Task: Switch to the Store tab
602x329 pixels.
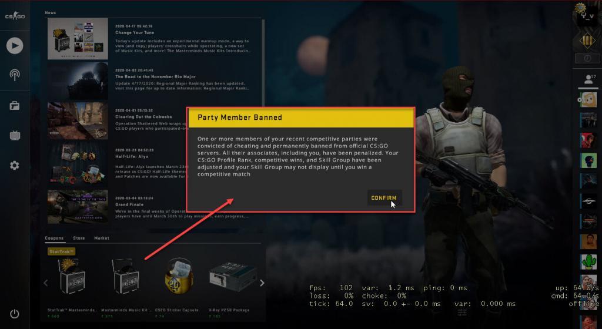Action: pos(79,238)
